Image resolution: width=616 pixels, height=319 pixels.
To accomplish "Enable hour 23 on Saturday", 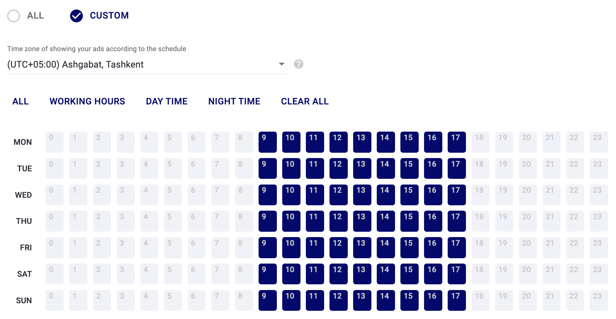I will [x=599, y=274].
